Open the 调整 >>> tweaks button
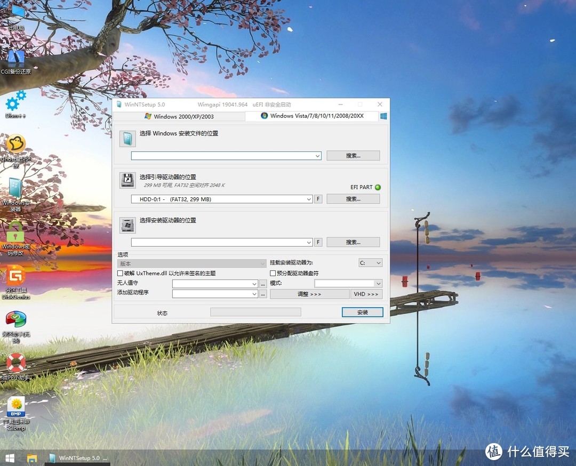Image resolution: width=576 pixels, height=466 pixels. pyautogui.click(x=309, y=294)
